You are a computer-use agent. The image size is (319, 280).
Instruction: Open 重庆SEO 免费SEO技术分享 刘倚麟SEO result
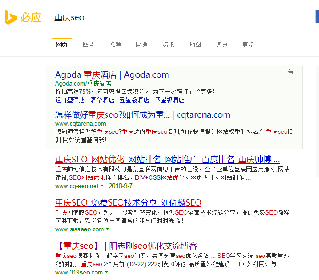pyautogui.click(x=128, y=203)
